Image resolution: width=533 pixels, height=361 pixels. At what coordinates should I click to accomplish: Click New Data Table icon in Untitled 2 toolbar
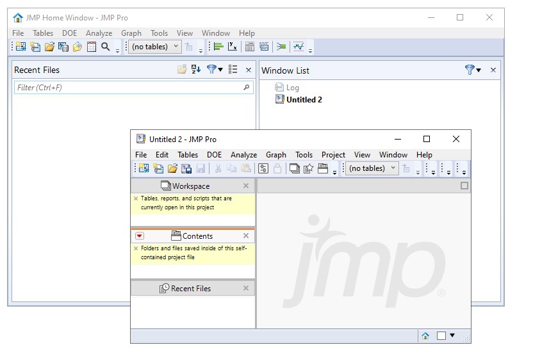click(x=143, y=168)
